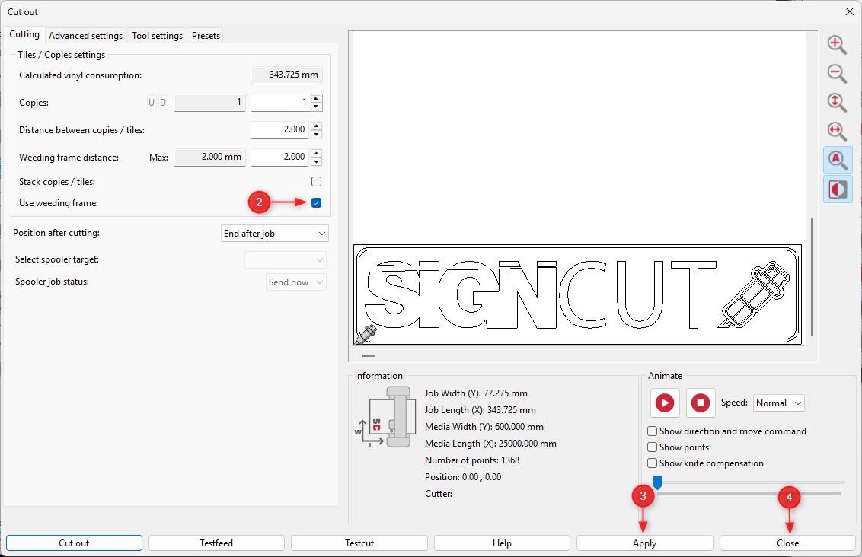Increase Distance between copies with up arrow
This screenshot has height=557, width=862.
(316, 126)
